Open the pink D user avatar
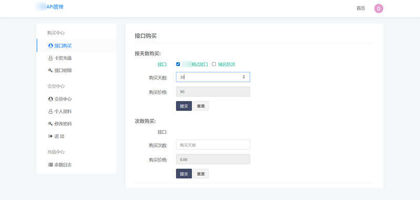Screen dimensions: 420x200 pos(379,8)
